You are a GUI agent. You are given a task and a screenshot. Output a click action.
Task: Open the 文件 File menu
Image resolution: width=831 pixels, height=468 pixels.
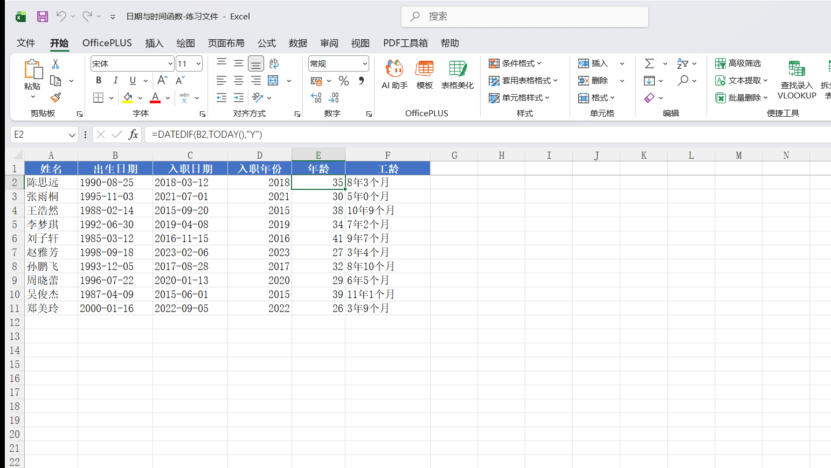(x=26, y=43)
